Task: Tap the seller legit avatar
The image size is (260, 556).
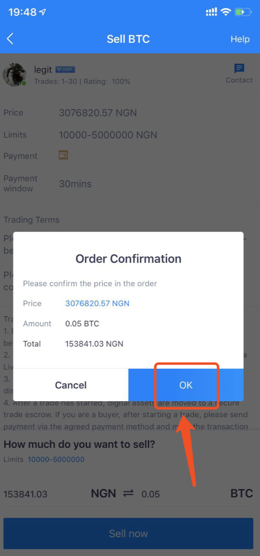Action: tap(15, 75)
